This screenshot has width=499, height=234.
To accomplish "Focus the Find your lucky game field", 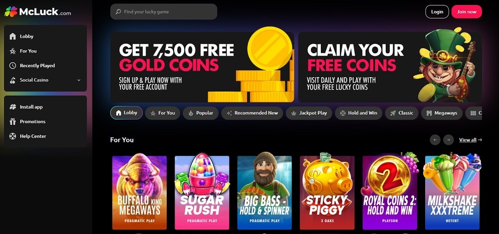I will pos(164,12).
